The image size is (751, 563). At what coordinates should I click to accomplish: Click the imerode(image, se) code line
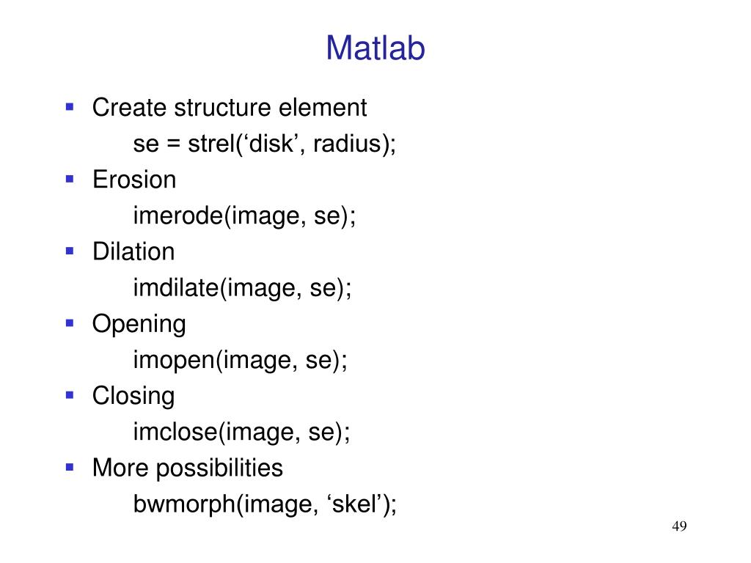tap(245, 216)
